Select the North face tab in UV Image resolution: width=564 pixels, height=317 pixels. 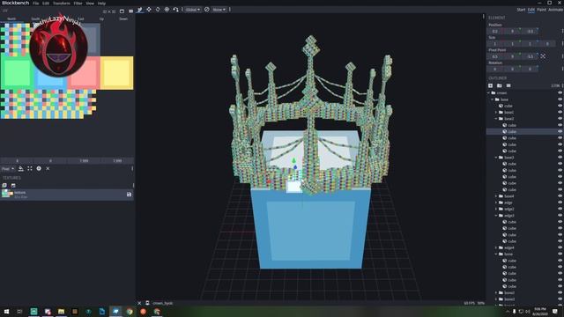pyautogui.click(x=11, y=18)
